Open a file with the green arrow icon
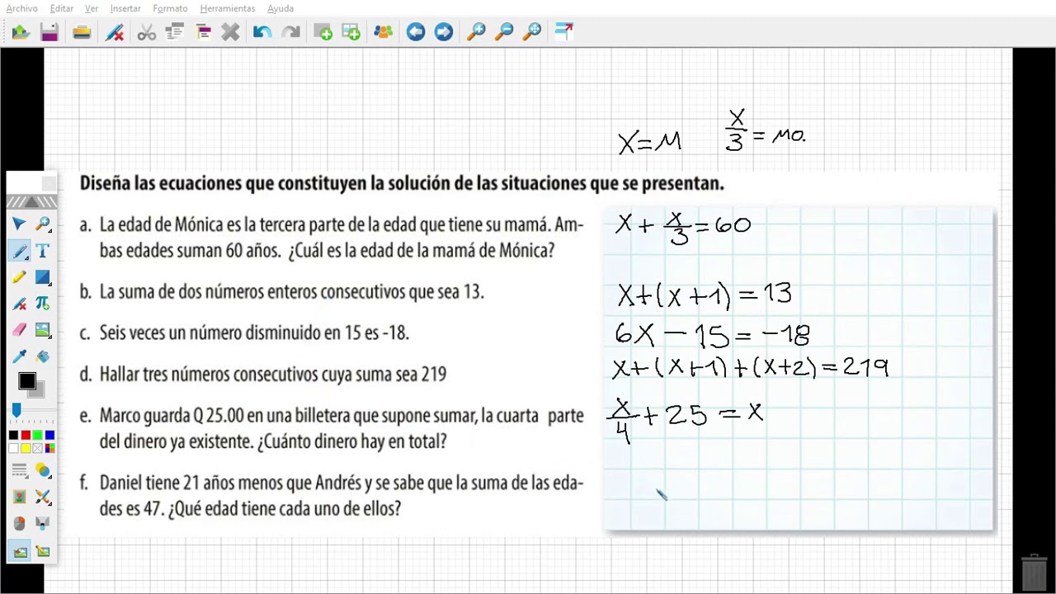Viewport: 1056px width, 594px height. tap(21, 32)
